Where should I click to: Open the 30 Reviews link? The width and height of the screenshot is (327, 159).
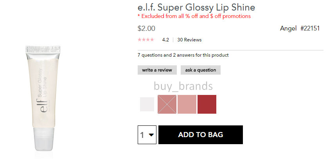point(189,40)
